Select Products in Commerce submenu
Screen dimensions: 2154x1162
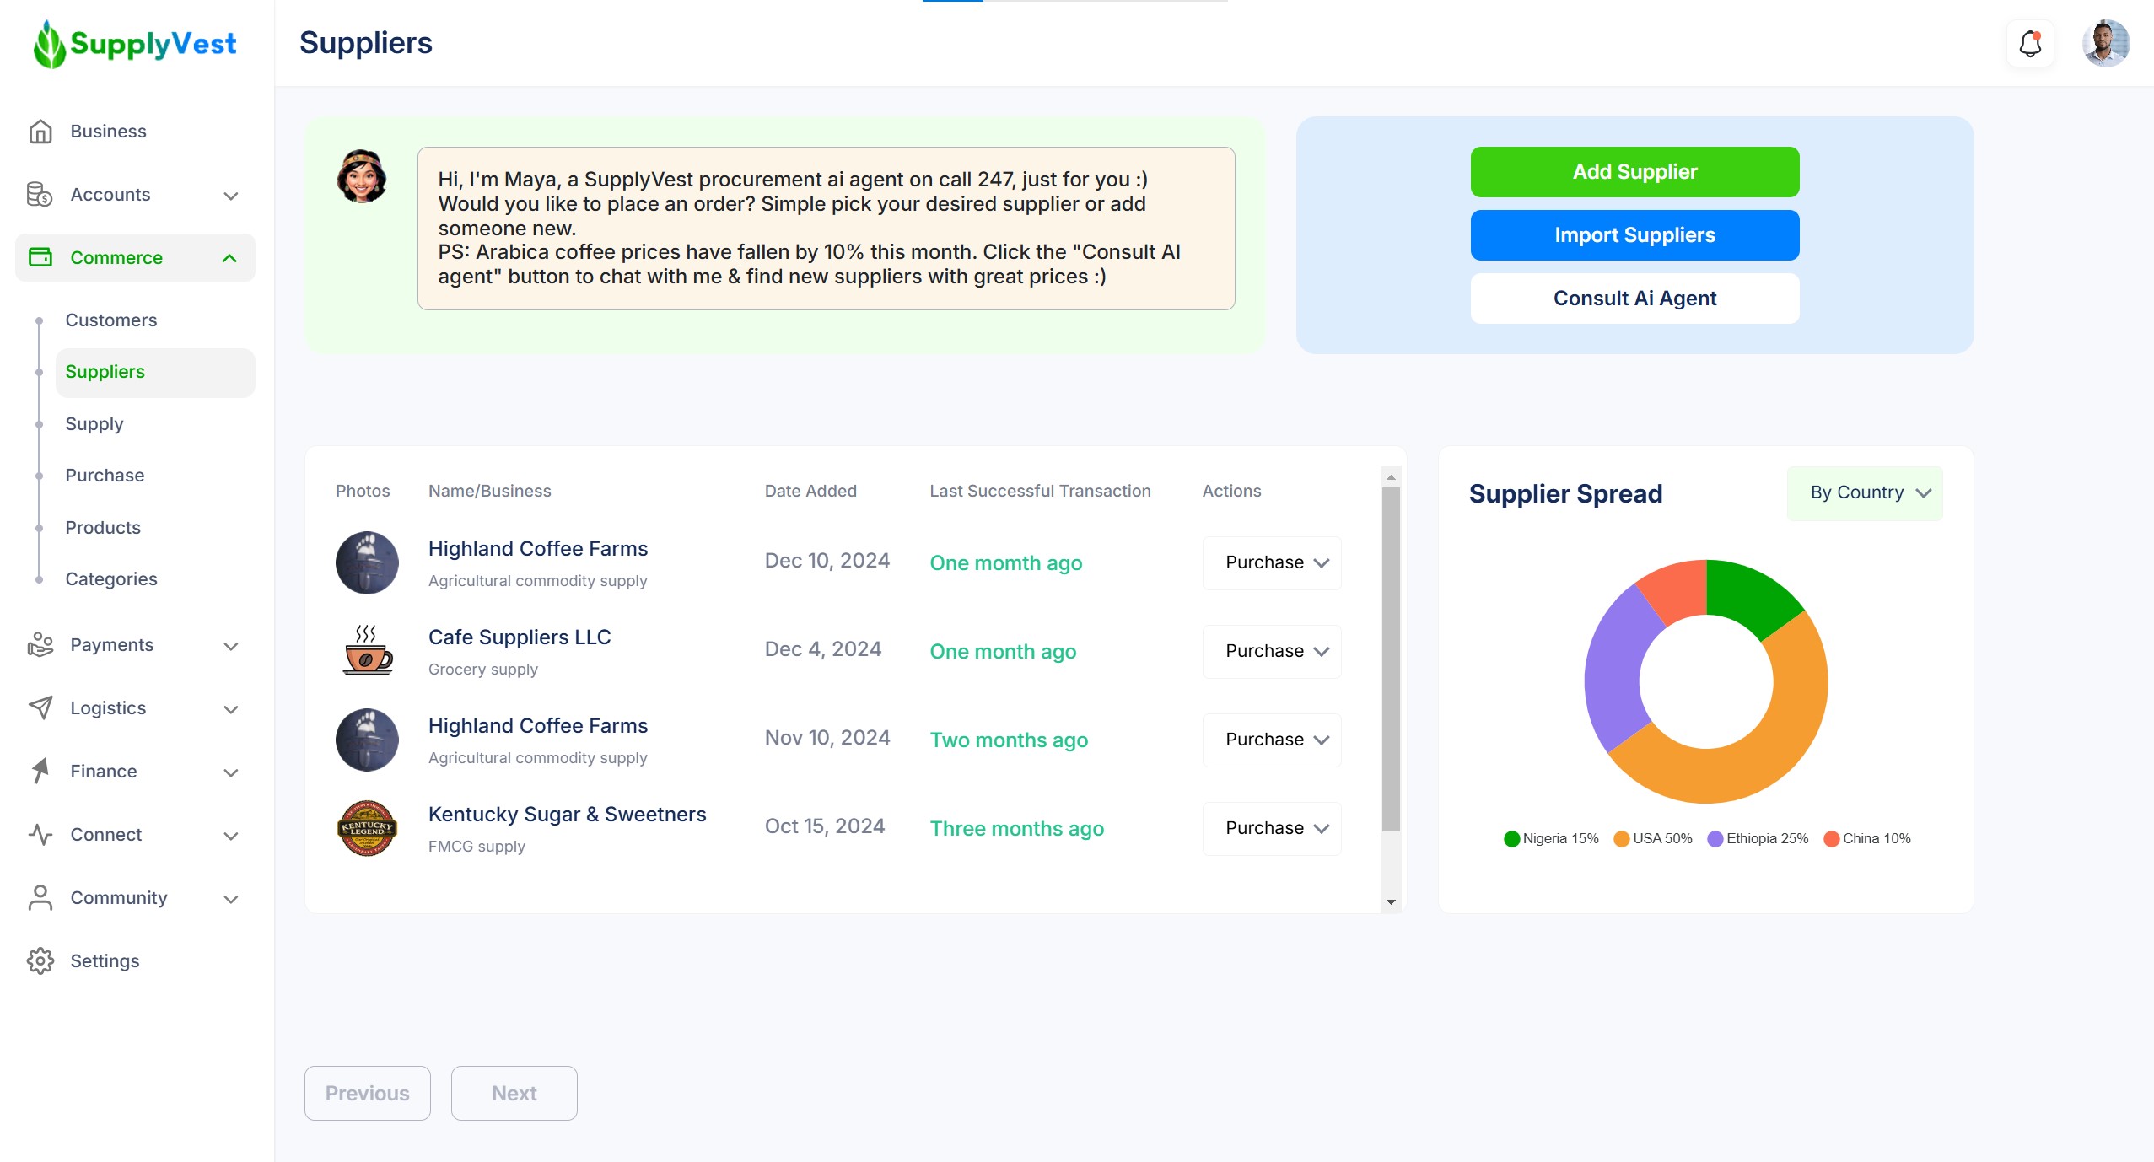pyautogui.click(x=103, y=528)
